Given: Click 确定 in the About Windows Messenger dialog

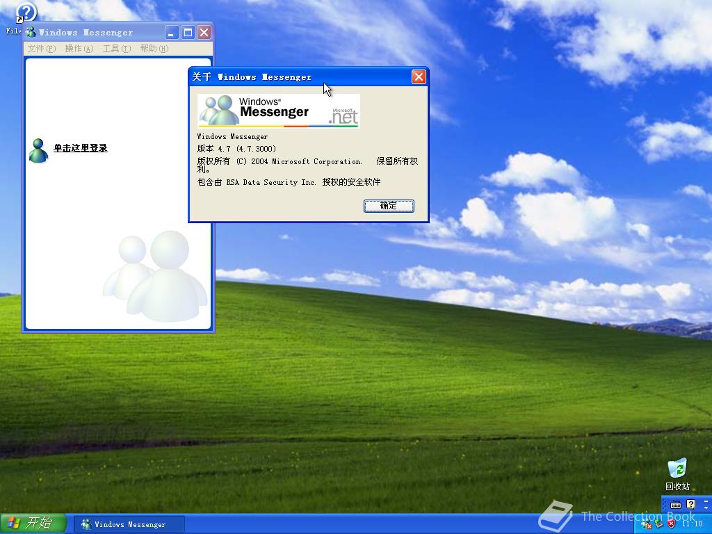Looking at the screenshot, I should [389, 206].
